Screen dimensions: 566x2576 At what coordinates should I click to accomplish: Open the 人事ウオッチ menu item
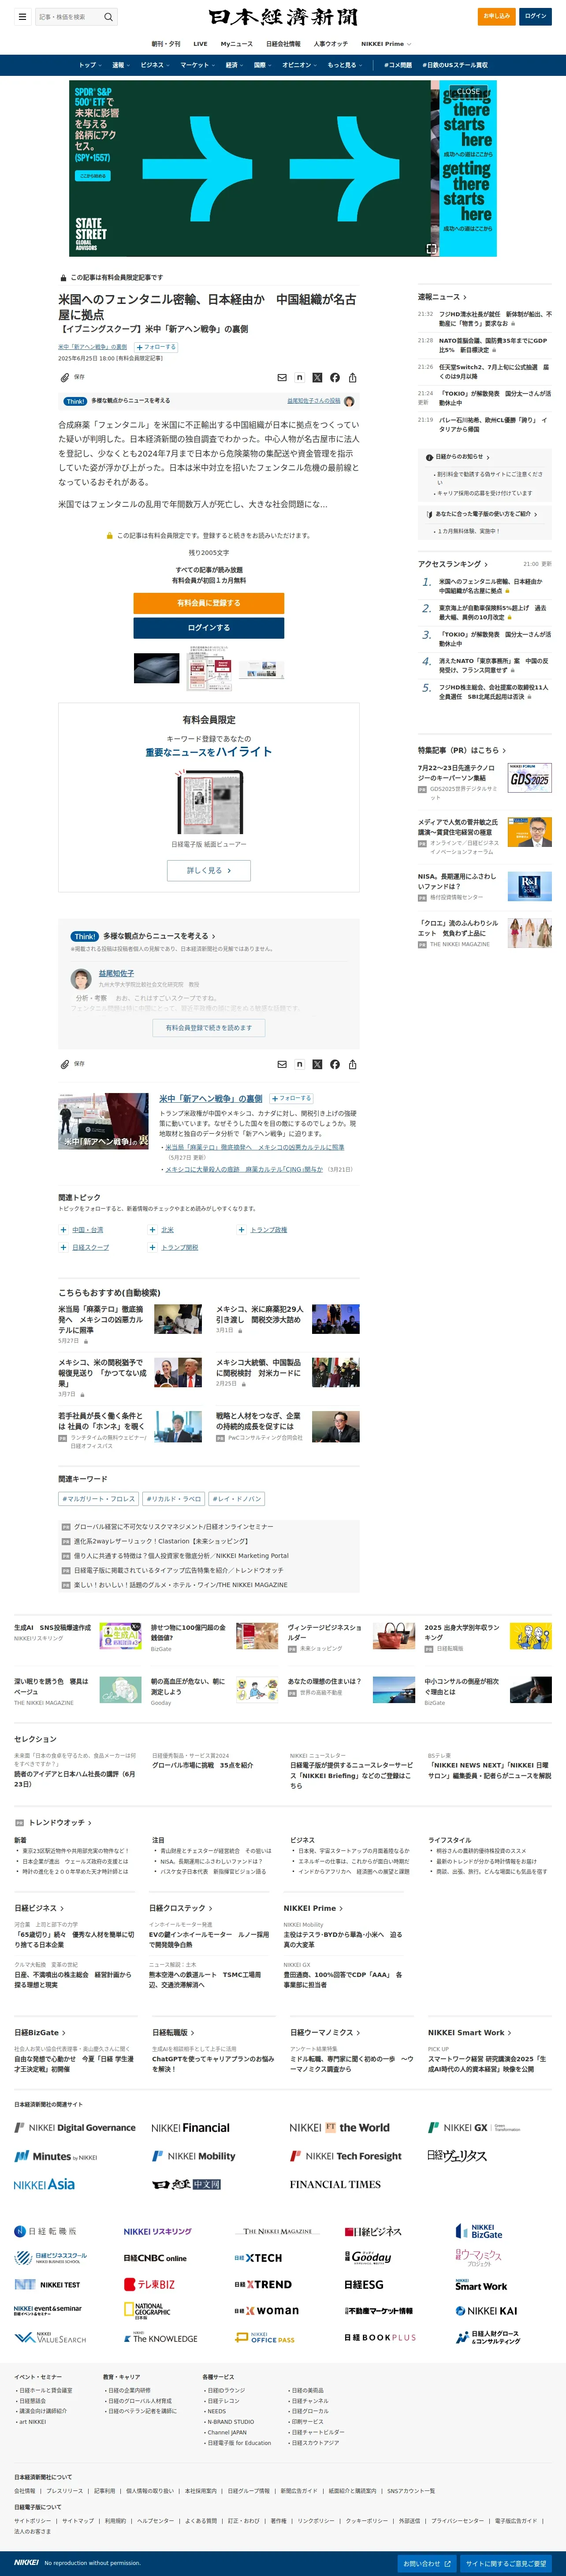coord(330,44)
